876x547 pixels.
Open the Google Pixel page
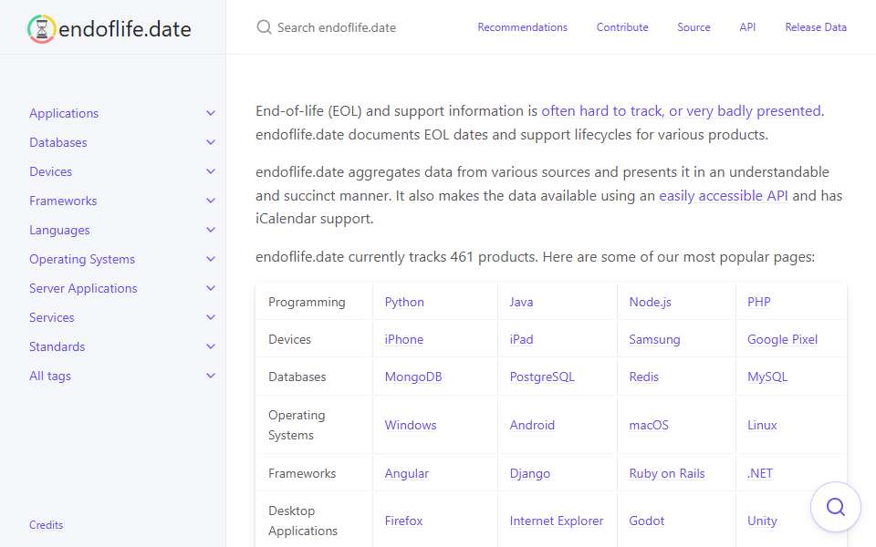coord(782,339)
